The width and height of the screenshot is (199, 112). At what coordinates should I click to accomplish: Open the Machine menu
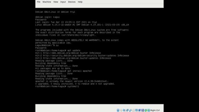[x=47, y=2]
